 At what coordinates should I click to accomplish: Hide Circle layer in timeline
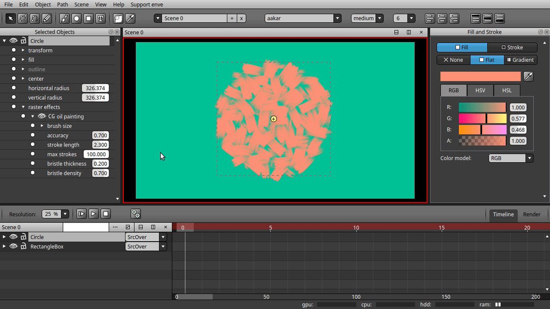13,237
